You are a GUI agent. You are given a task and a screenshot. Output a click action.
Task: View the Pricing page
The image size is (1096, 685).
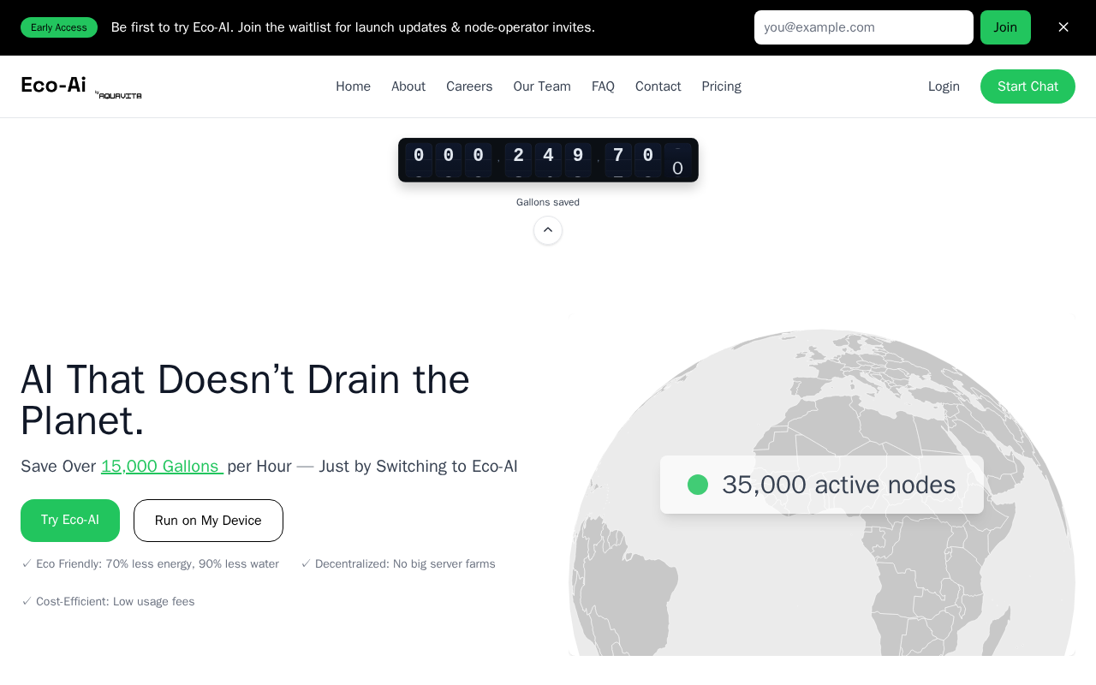[x=721, y=86]
